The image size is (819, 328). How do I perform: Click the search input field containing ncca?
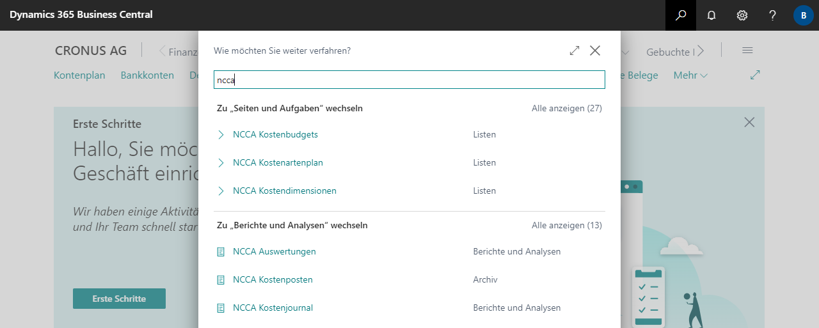(x=409, y=80)
